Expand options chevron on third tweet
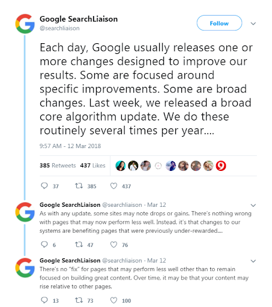 [x=253, y=261]
